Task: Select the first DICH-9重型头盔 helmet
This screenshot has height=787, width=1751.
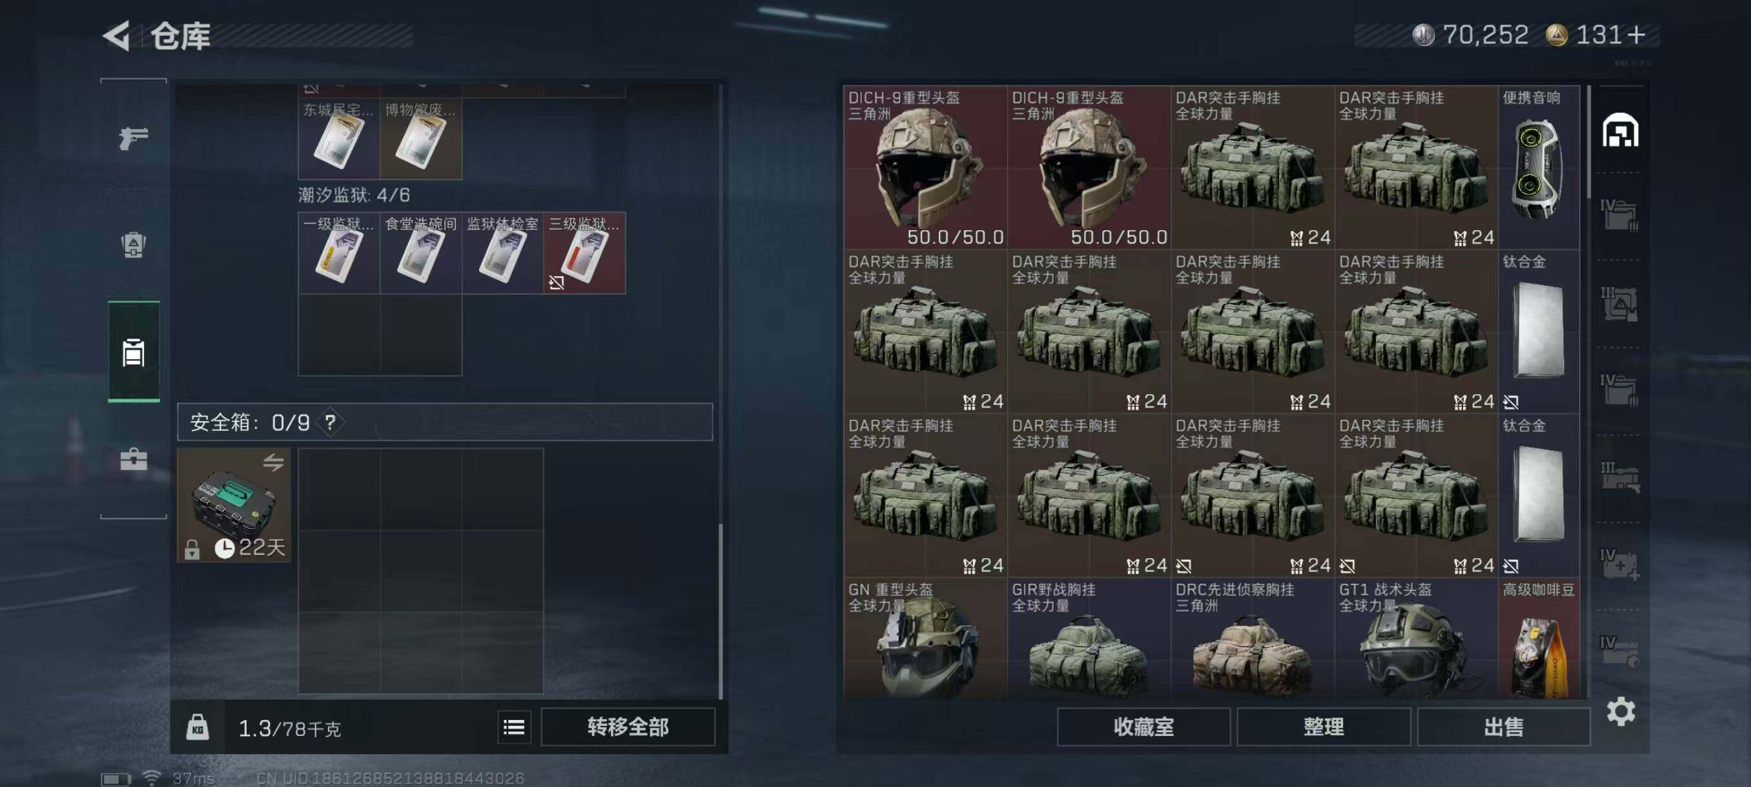Action: [925, 167]
